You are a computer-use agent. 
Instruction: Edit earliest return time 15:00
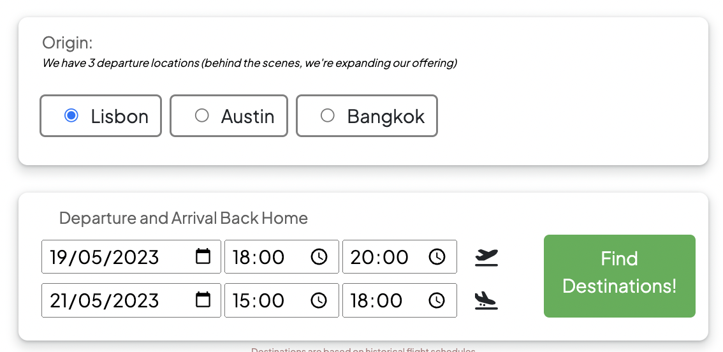[282, 300]
